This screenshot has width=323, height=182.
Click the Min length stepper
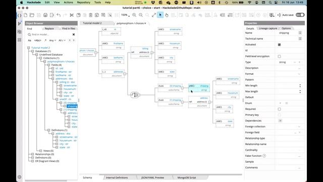tap(300, 85)
